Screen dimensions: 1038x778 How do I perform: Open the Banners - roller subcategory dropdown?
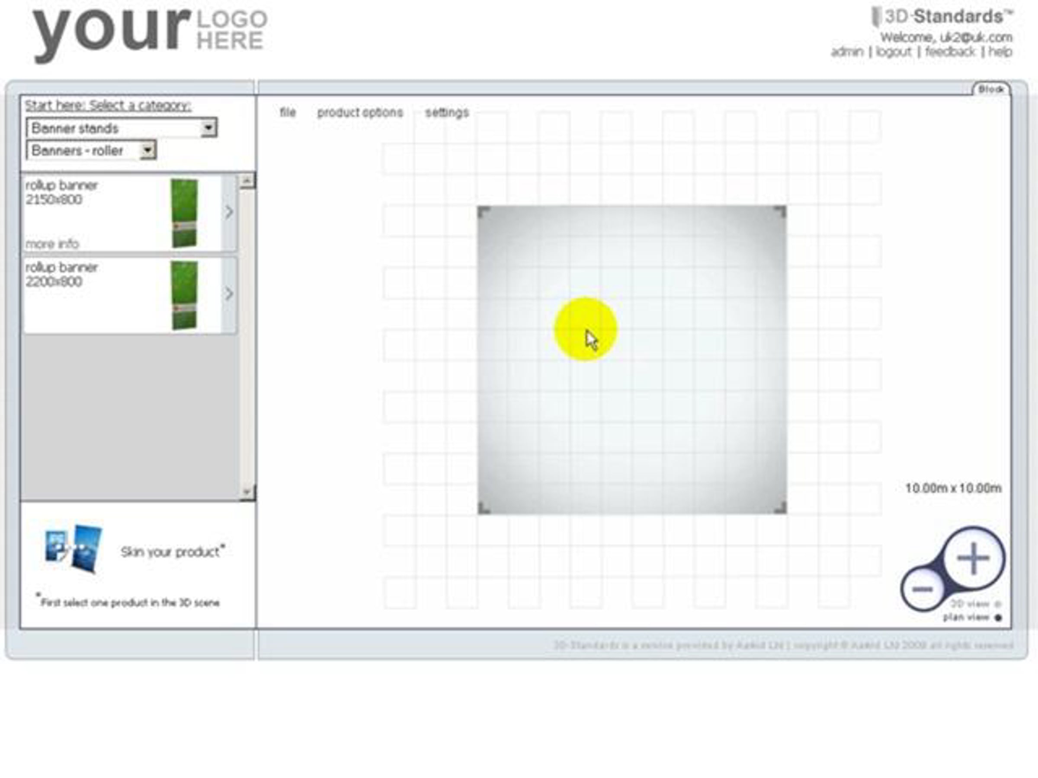[147, 150]
